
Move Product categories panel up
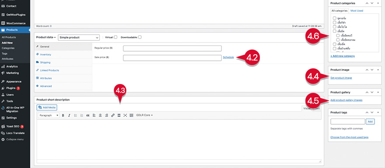[367, 3]
